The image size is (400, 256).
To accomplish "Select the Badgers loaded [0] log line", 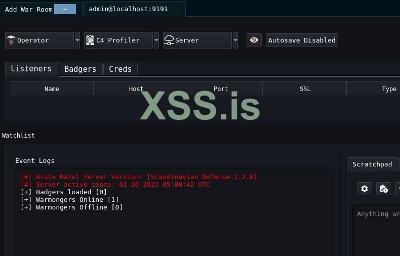I will click(63, 192).
